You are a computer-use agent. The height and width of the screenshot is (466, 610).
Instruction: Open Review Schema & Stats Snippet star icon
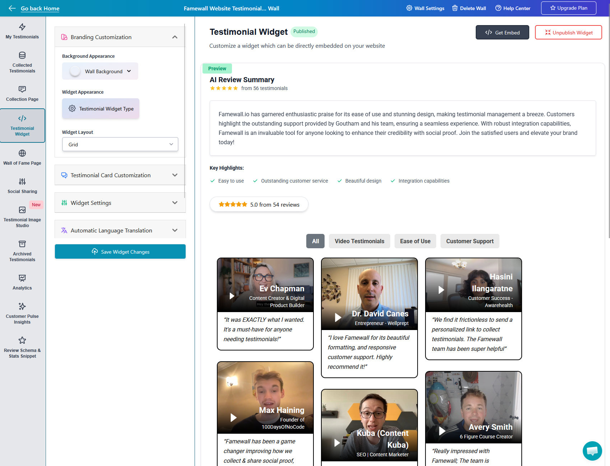tap(22, 340)
